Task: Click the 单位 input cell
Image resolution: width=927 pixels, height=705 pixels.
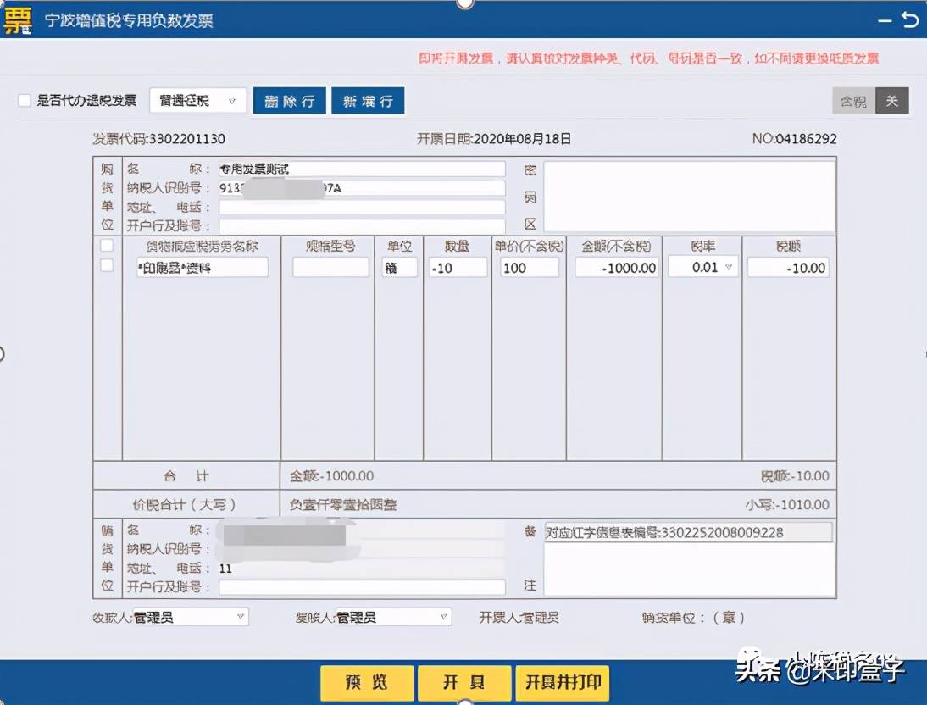Action: (400, 268)
